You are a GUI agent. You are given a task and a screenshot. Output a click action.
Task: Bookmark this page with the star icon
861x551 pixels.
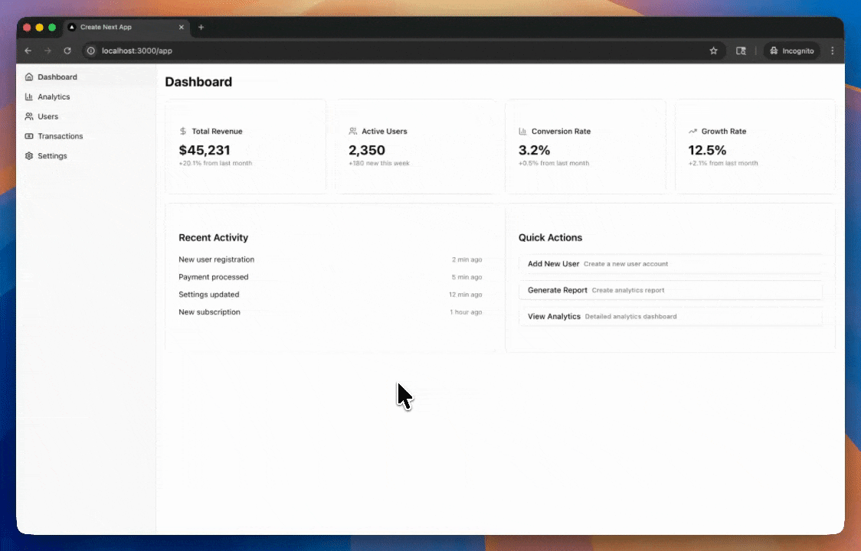click(713, 51)
